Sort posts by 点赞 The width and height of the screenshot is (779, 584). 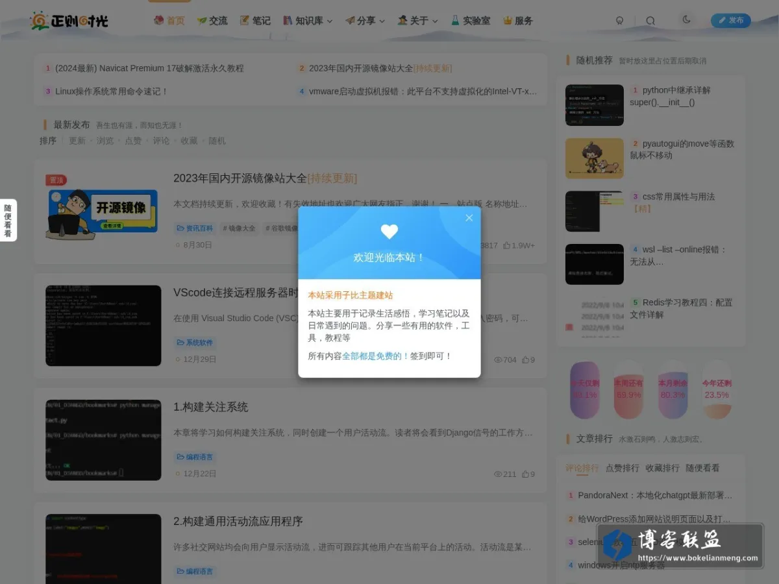(133, 141)
